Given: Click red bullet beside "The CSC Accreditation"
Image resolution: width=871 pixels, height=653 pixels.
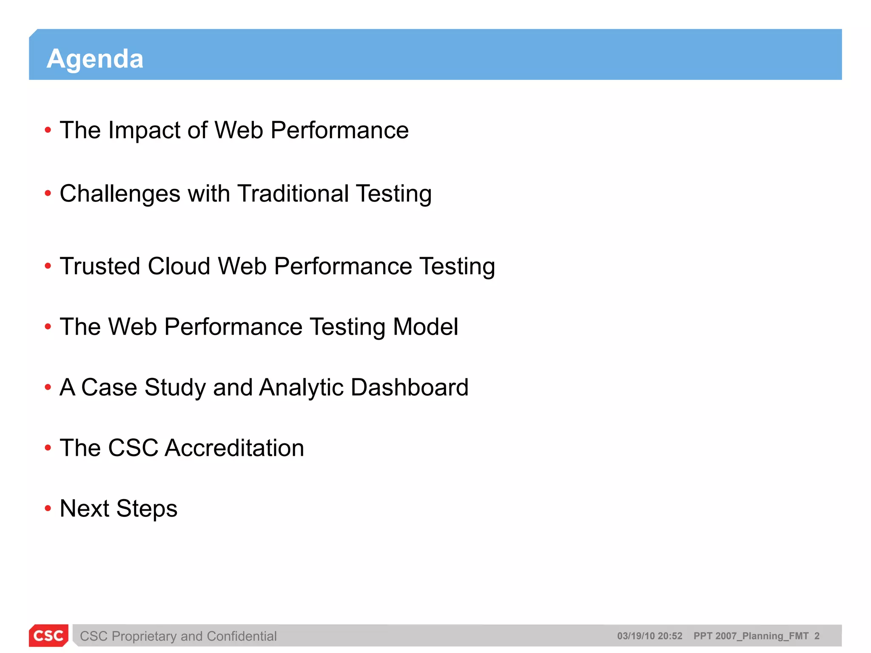Looking at the screenshot, I should pyautogui.click(x=48, y=448).
